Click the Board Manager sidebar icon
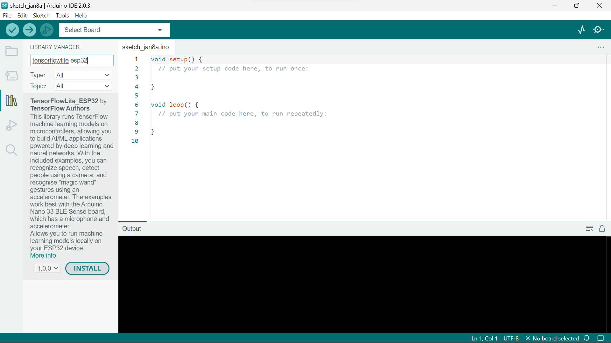Viewport: 611px width, 343px height. click(x=11, y=75)
